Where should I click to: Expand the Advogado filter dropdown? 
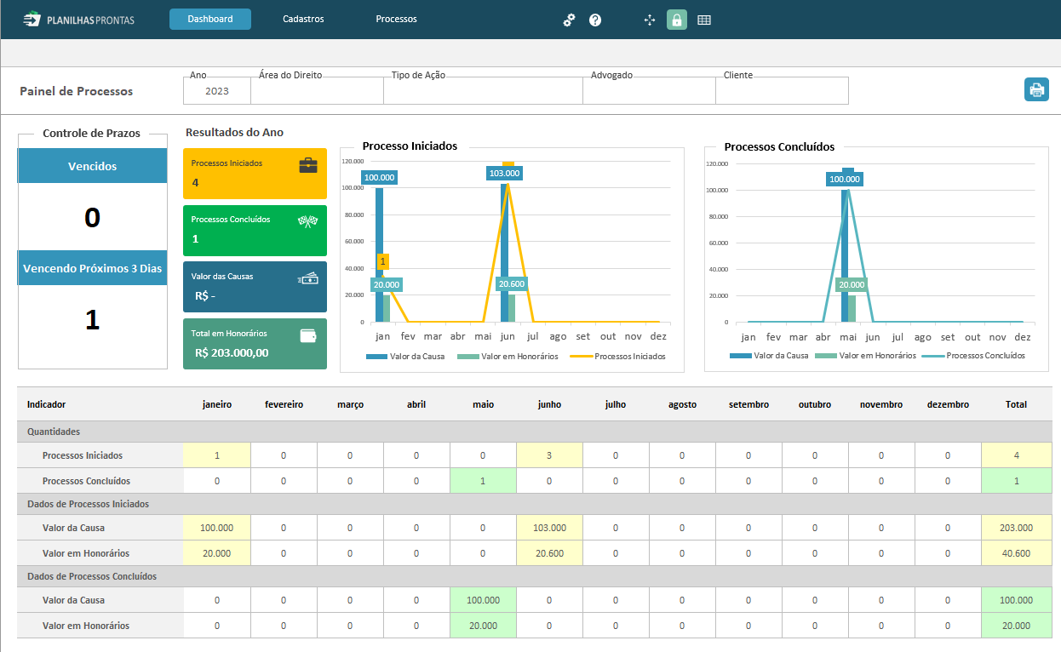click(x=649, y=91)
